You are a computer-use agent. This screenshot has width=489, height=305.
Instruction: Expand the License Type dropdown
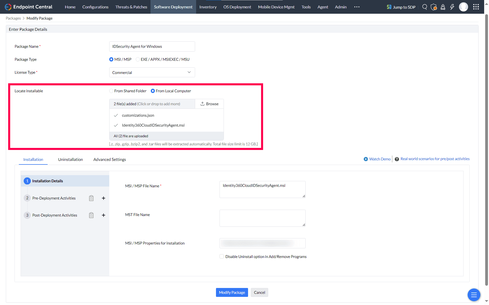click(152, 72)
